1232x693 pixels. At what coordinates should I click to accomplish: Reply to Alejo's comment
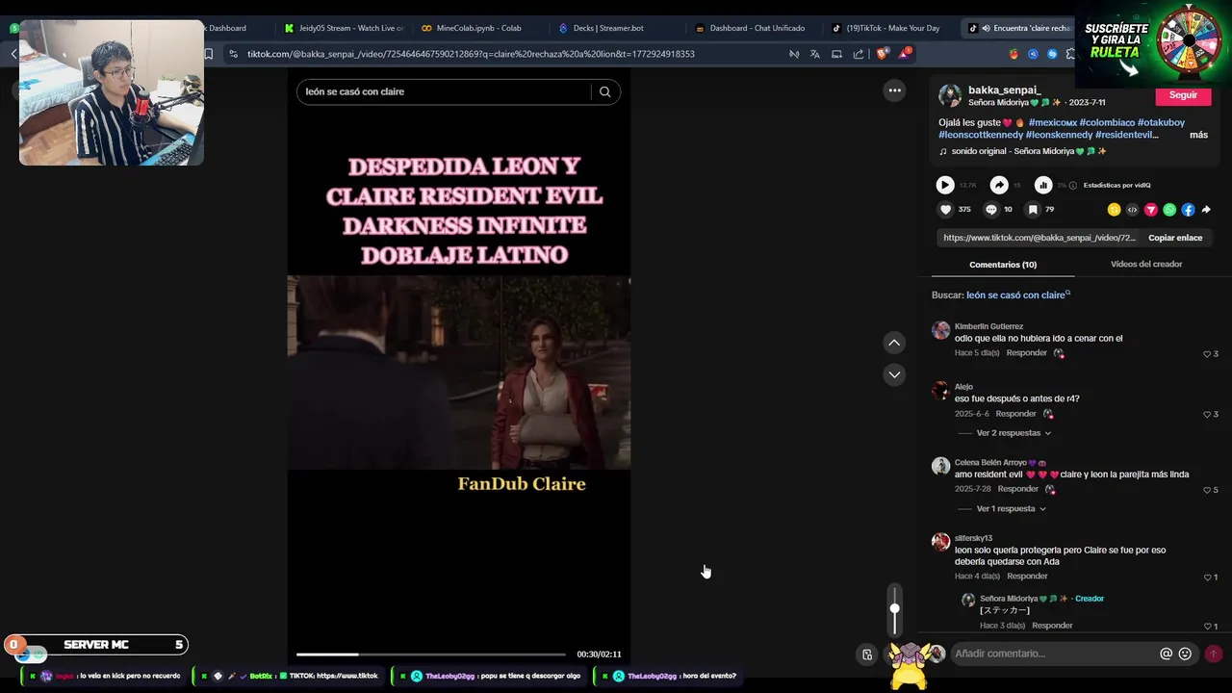pyautogui.click(x=1015, y=414)
